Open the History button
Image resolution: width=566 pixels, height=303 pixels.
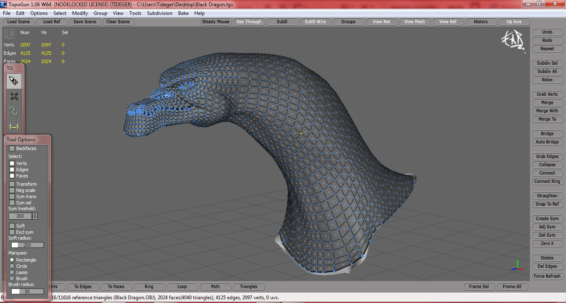[x=481, y=22]
